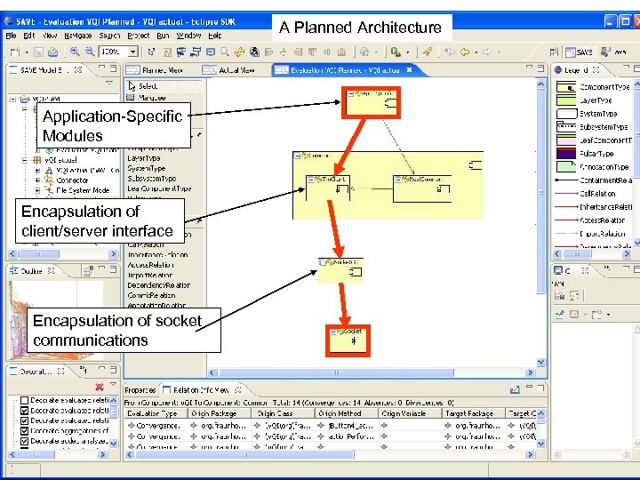The height and width of the screenshot is (480, 640).
Task: Click the Connector item icon in tree
Action: (x=49, y=180)
